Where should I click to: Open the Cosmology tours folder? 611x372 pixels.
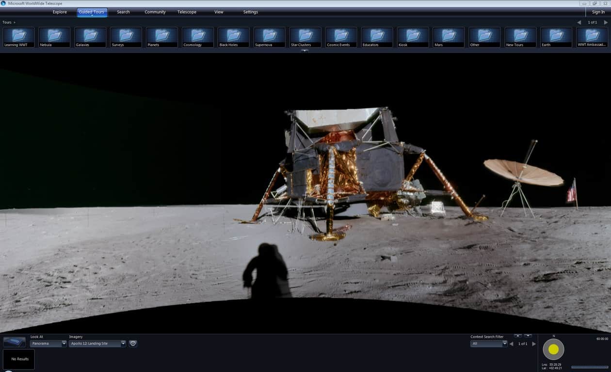[198, 37]
